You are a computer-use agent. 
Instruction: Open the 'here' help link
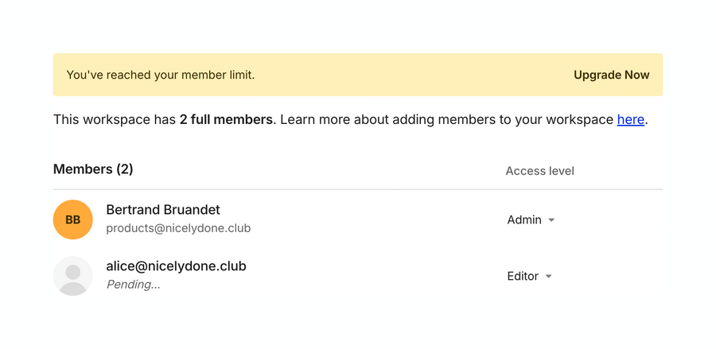pos(630,120)
